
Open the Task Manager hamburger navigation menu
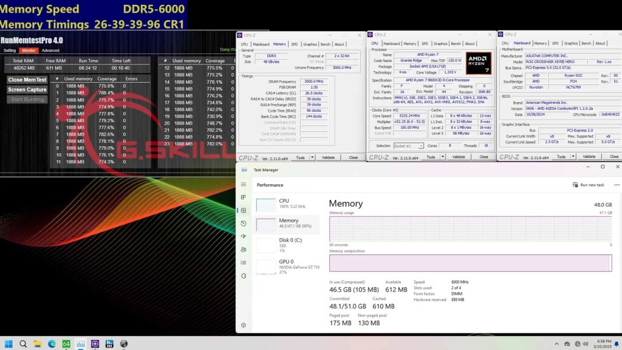point(244,185)
